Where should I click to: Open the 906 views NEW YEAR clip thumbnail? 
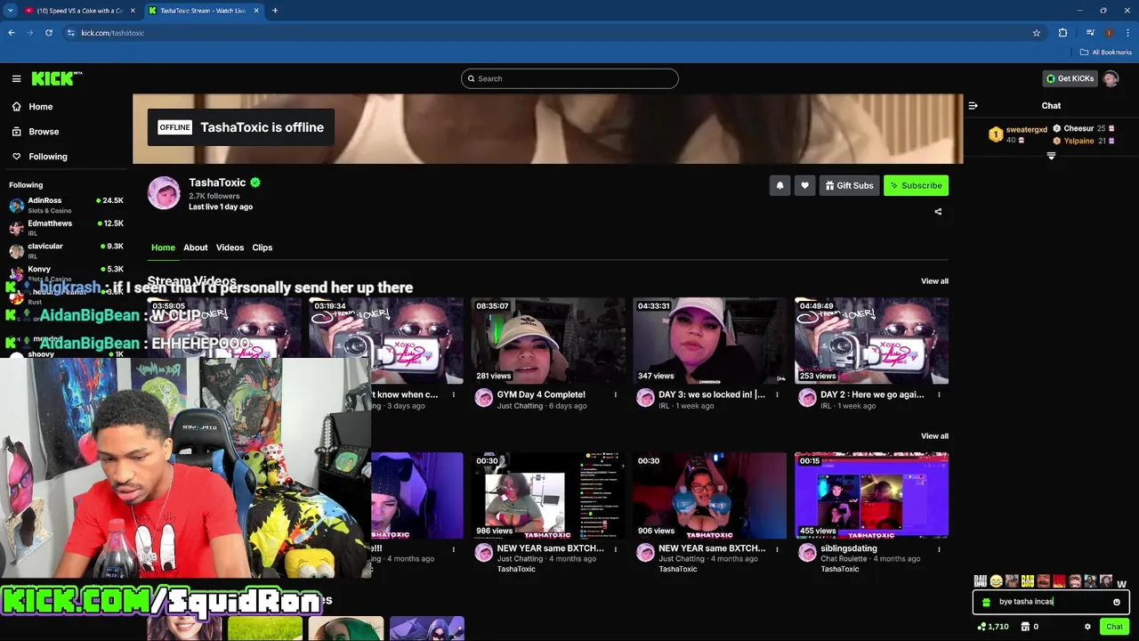(710, 496)
